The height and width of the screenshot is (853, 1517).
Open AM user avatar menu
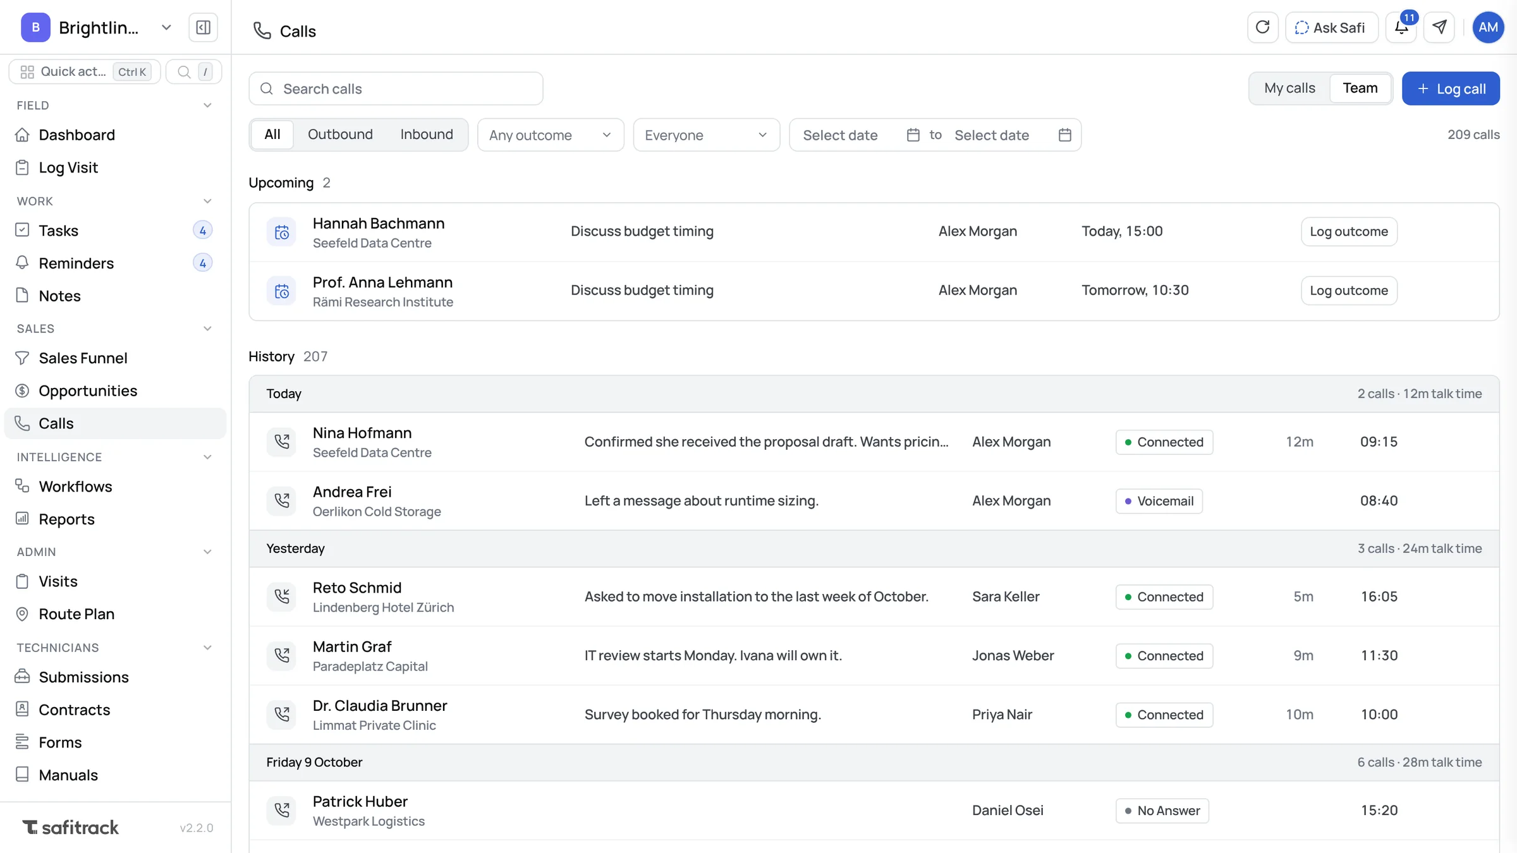click(1488, 27)
